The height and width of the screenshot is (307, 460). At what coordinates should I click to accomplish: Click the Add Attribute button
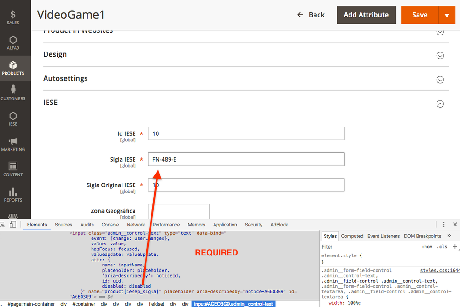(x=366, y=15)
